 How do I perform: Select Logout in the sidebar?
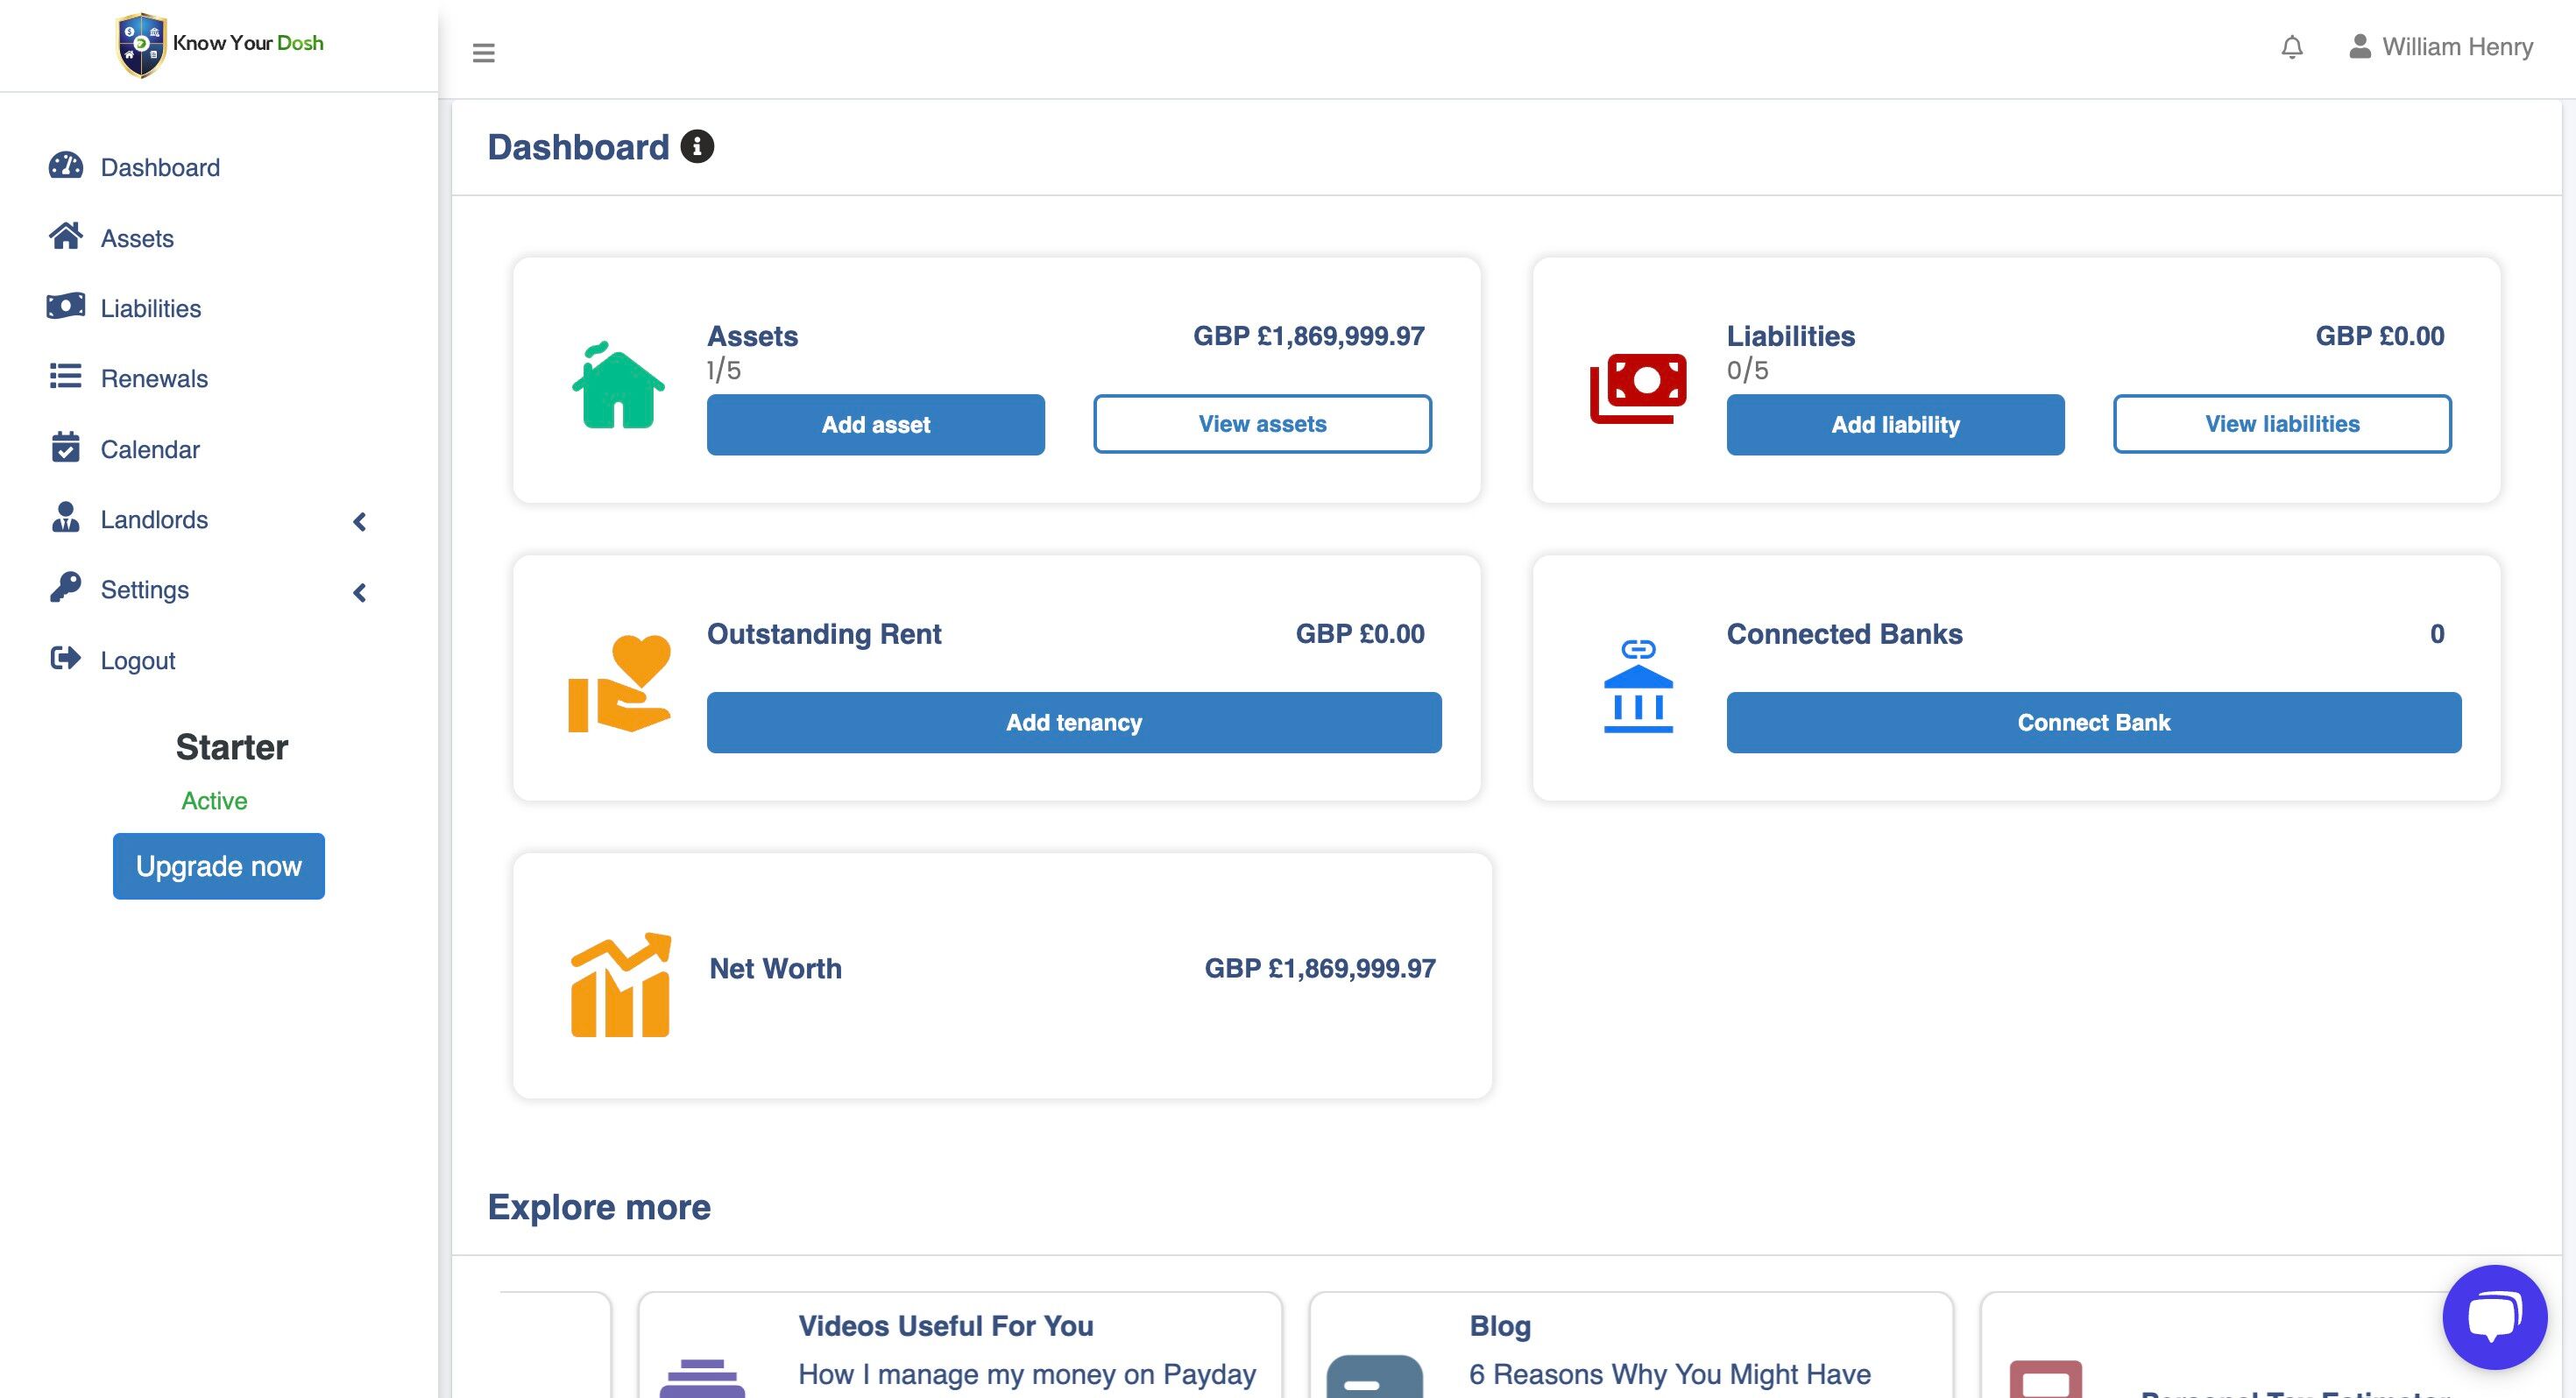point(137,661)
